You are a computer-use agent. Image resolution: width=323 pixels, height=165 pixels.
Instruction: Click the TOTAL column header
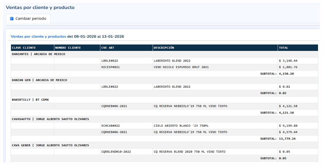click(283, 48)
